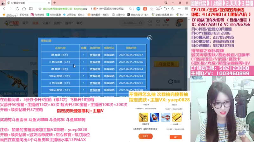Open the 直播 nav item
254x142 pixels.
click(x=36, y=23)
